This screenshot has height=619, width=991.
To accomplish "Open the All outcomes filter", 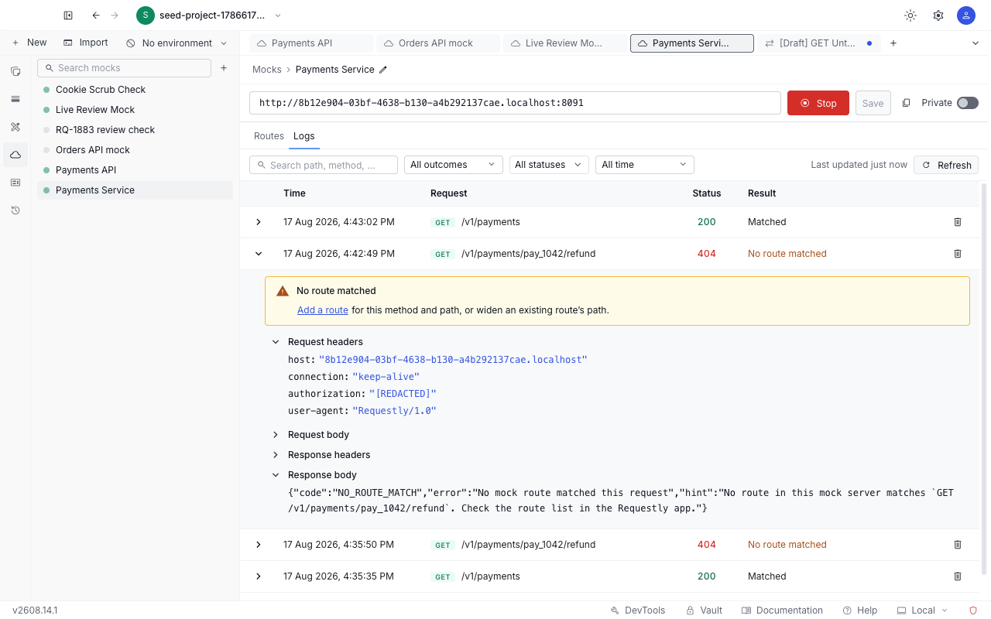I will pos(454,165).
